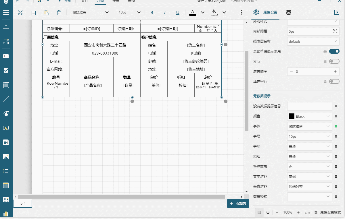
Task: Select the table of contents tool
Action: point(6,142)
